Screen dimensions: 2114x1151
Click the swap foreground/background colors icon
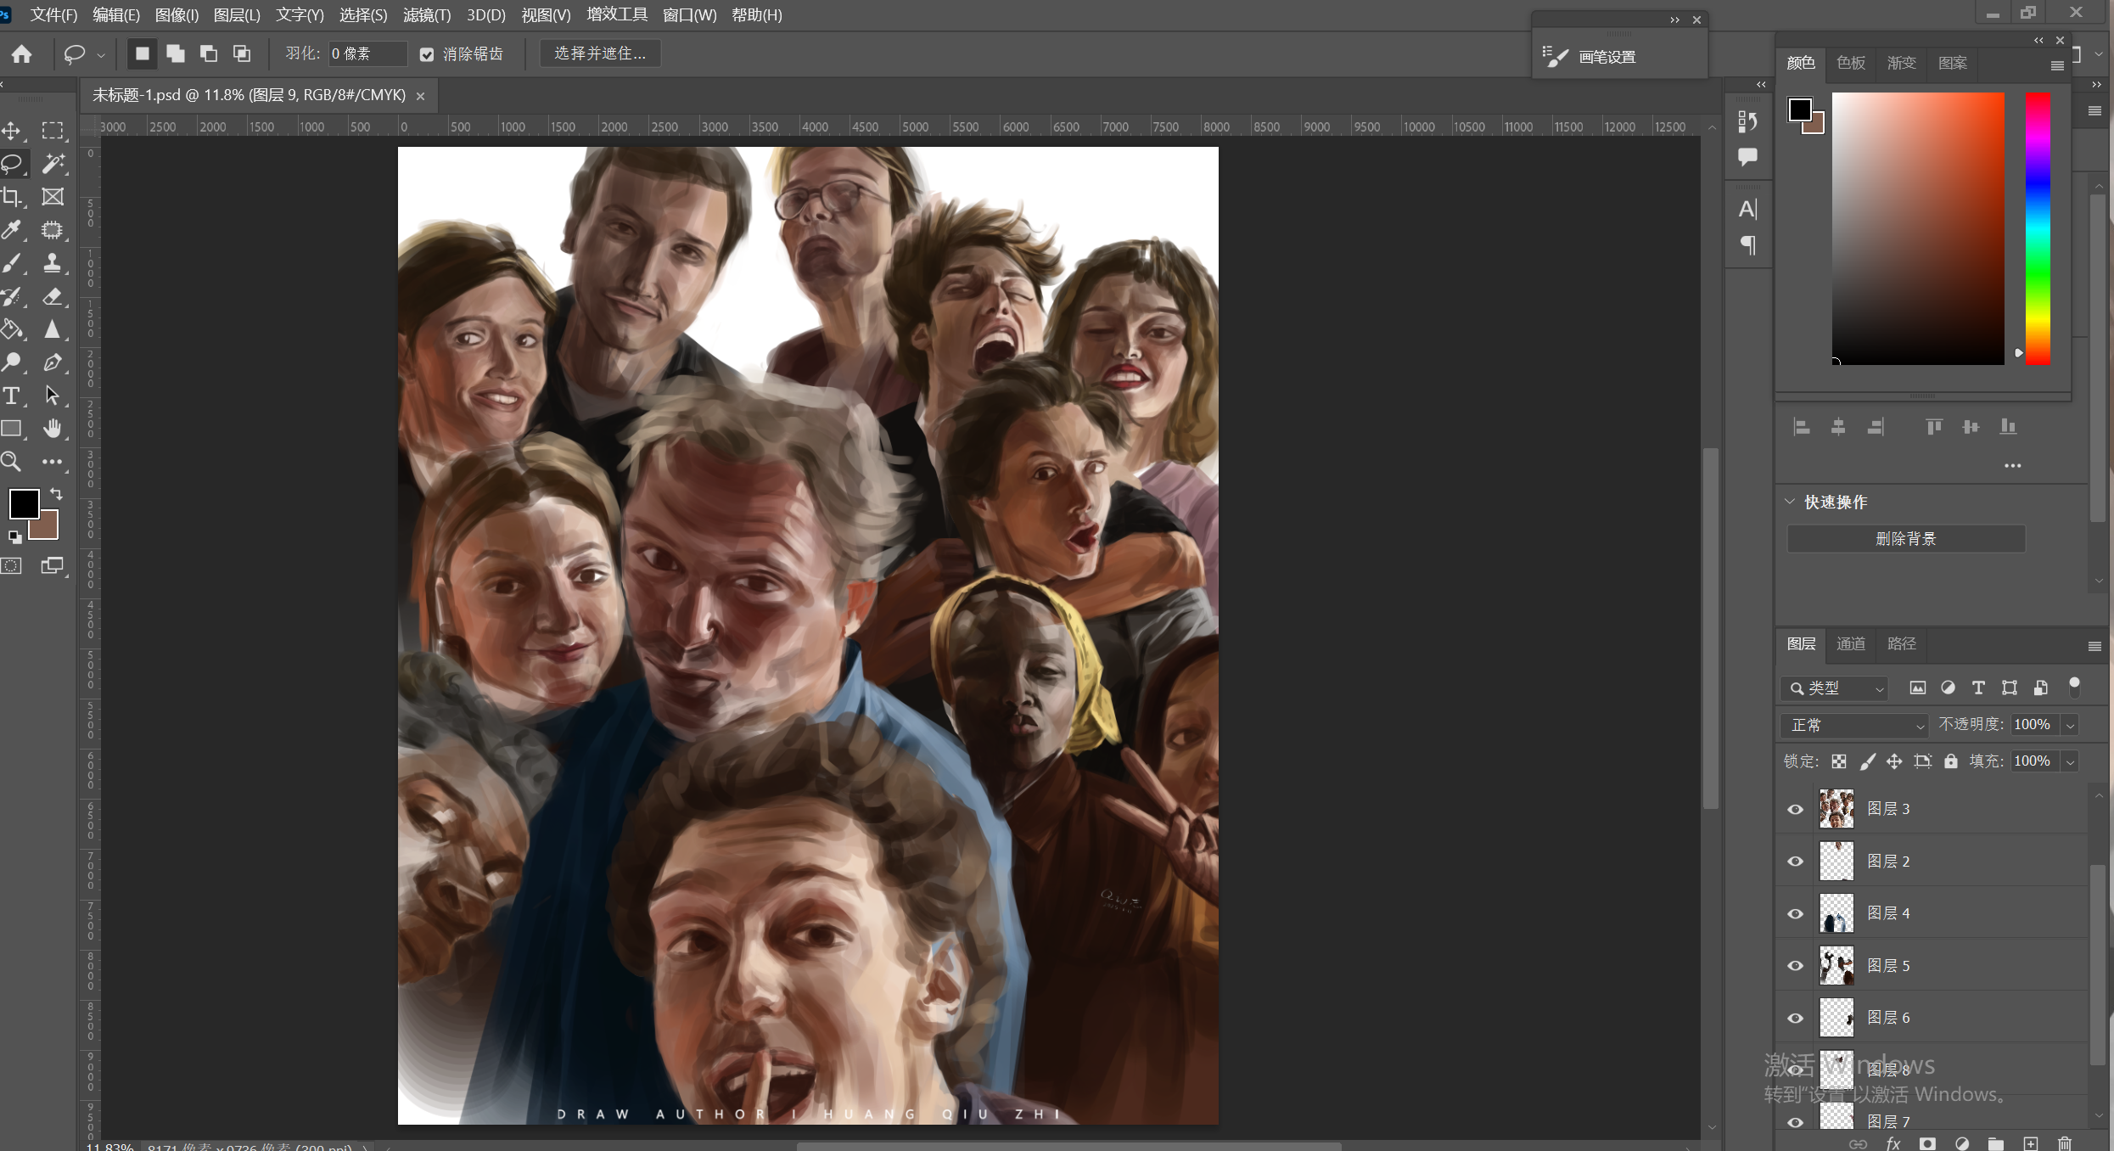56,493
